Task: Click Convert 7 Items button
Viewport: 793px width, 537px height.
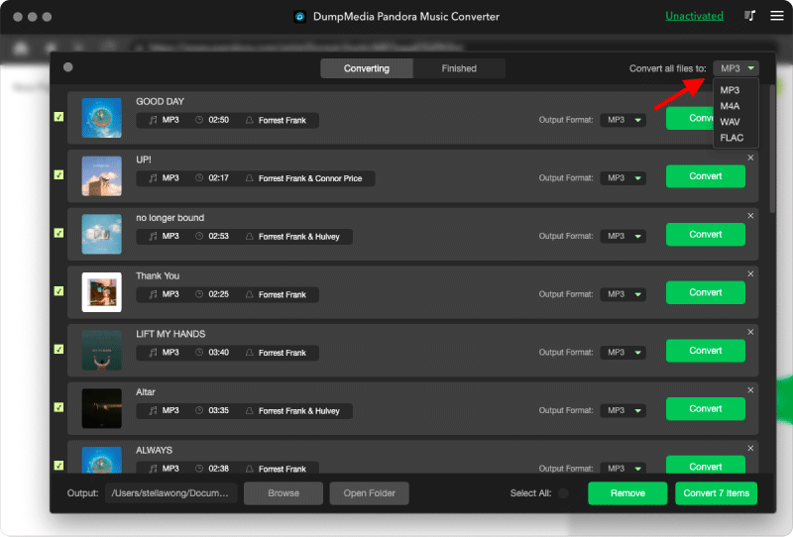Action: coord(716,493)
